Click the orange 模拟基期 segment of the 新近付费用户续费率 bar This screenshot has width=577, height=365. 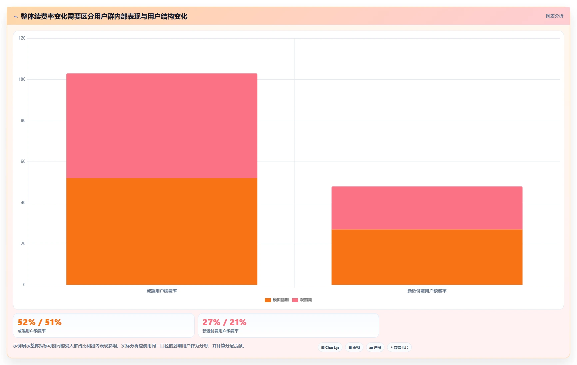point(427,257)
